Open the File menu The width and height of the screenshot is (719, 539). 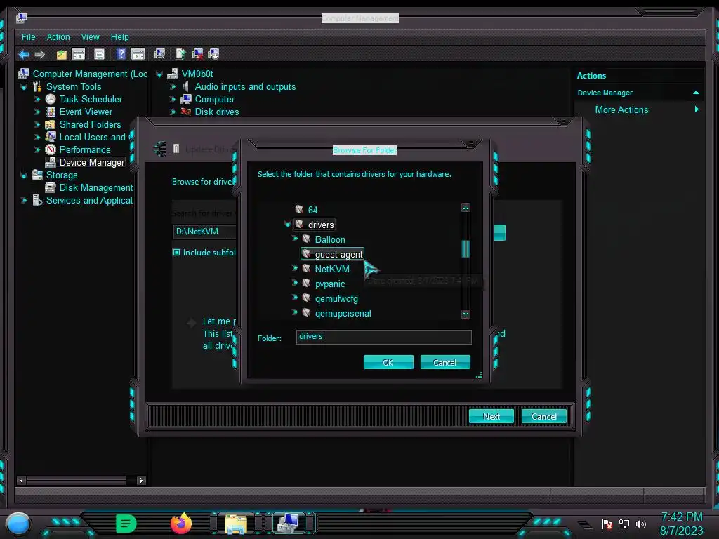click(x=28, y=37)
